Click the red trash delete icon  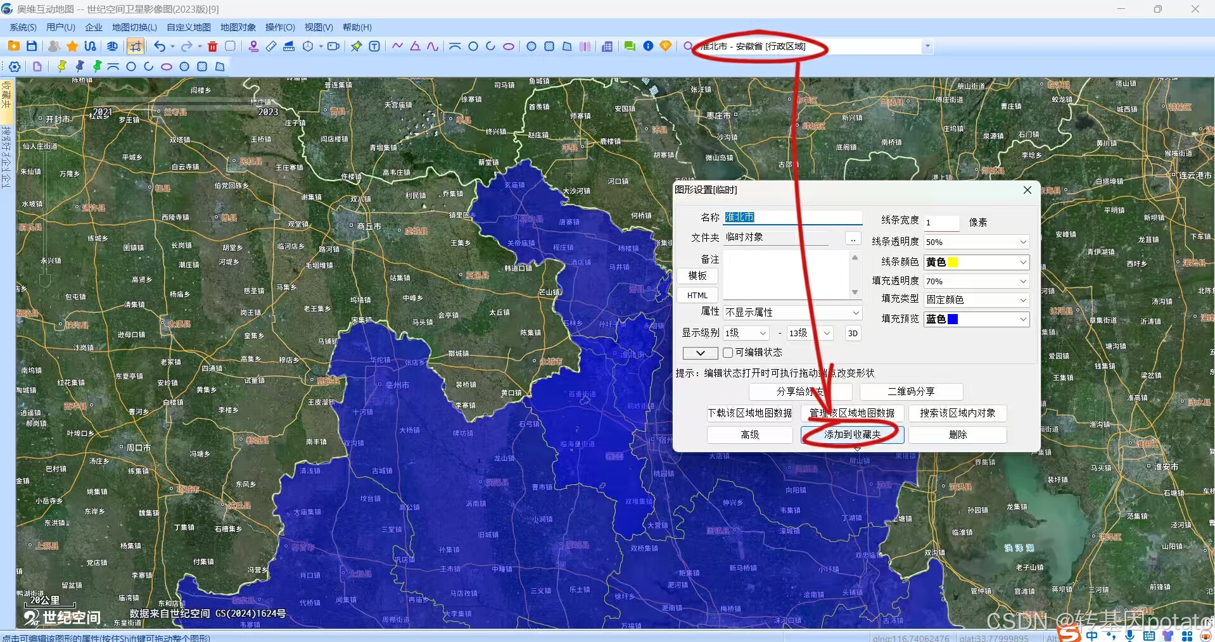213,46
